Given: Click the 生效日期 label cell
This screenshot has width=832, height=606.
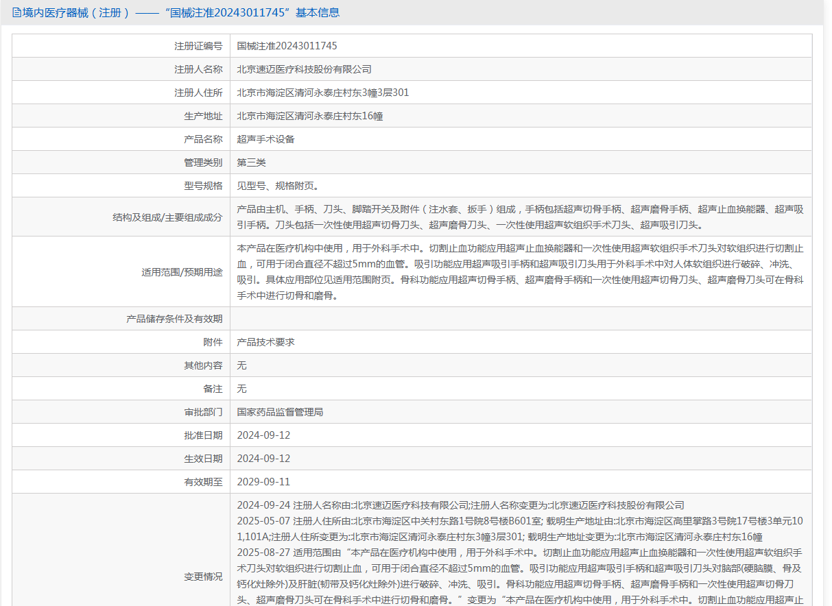Looking at the screenshot, I should (121, 459).
